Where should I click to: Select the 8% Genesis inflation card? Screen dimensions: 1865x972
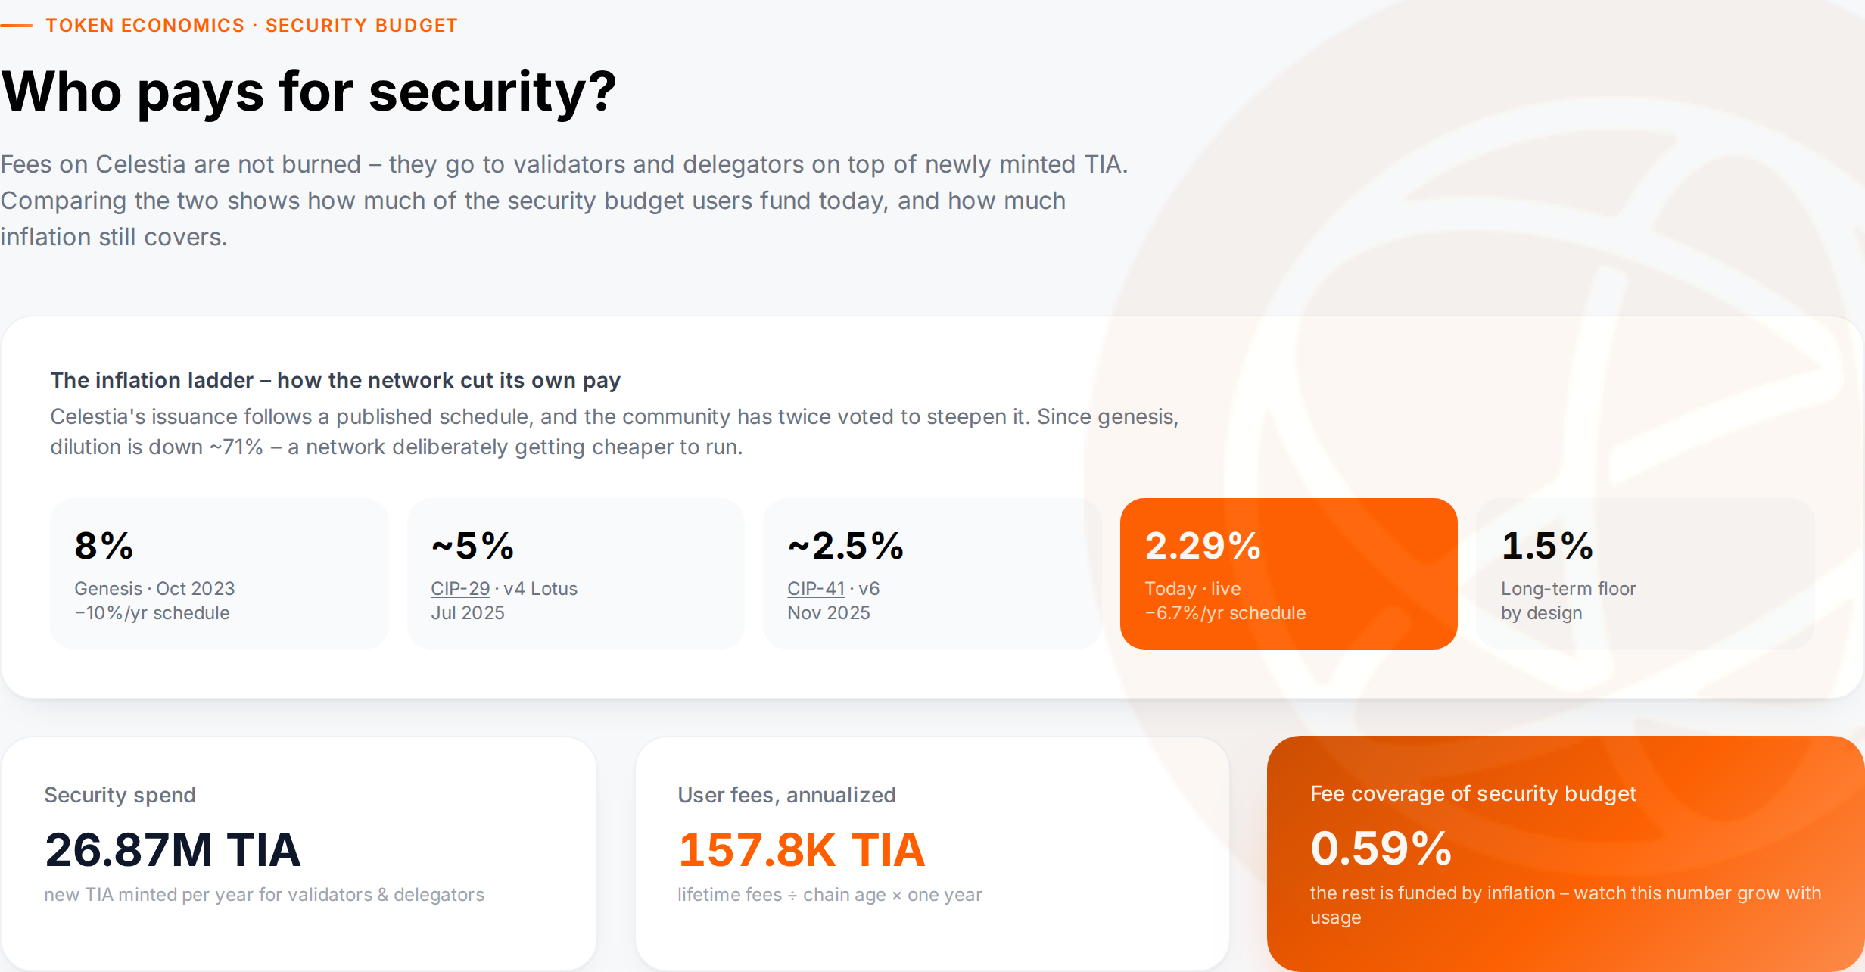[219, 573]
